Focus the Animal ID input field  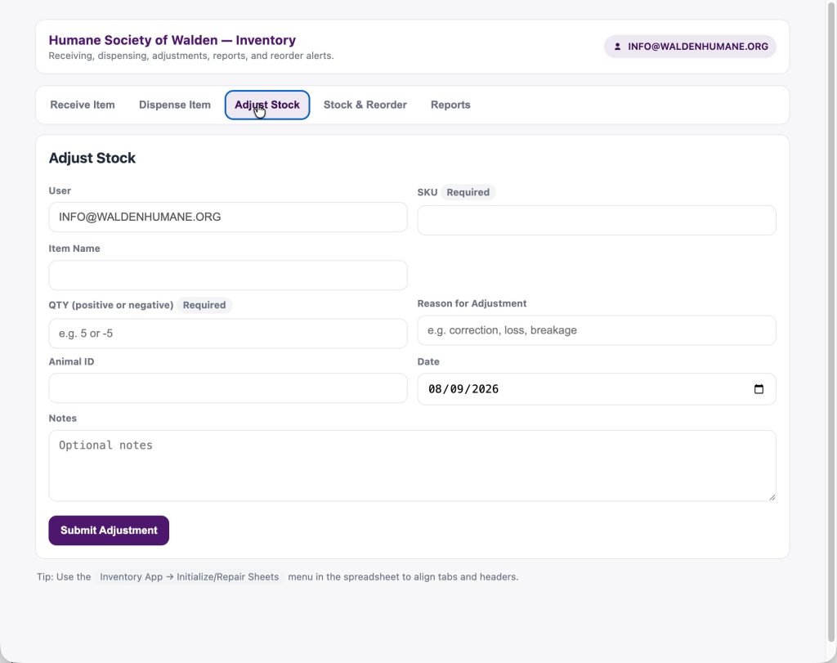click(228, 387)
